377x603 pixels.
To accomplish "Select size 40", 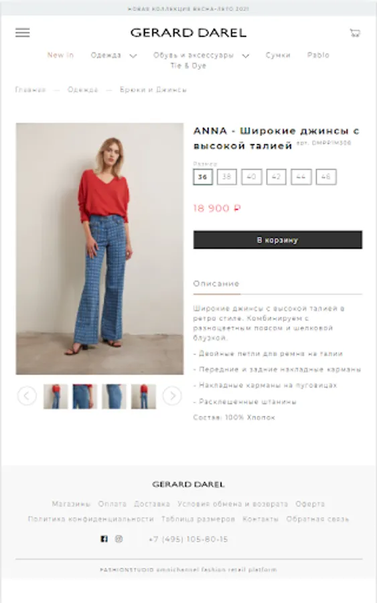I will tap(251, 177).
